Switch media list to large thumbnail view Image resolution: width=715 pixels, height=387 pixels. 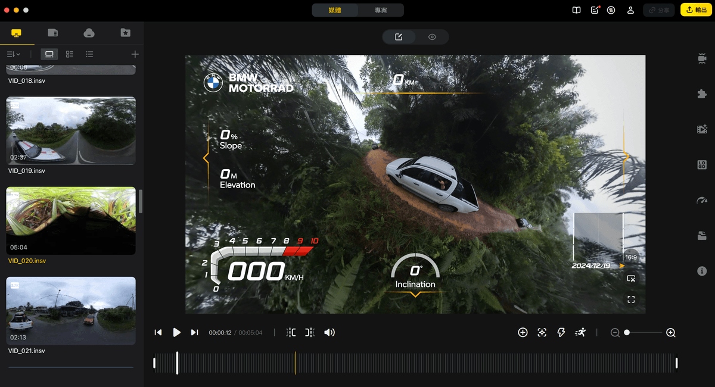(49, 54)
